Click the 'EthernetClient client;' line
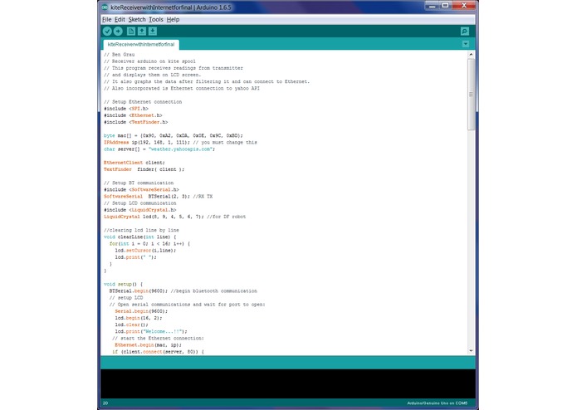577x410 pixels. tap(134, 163)
